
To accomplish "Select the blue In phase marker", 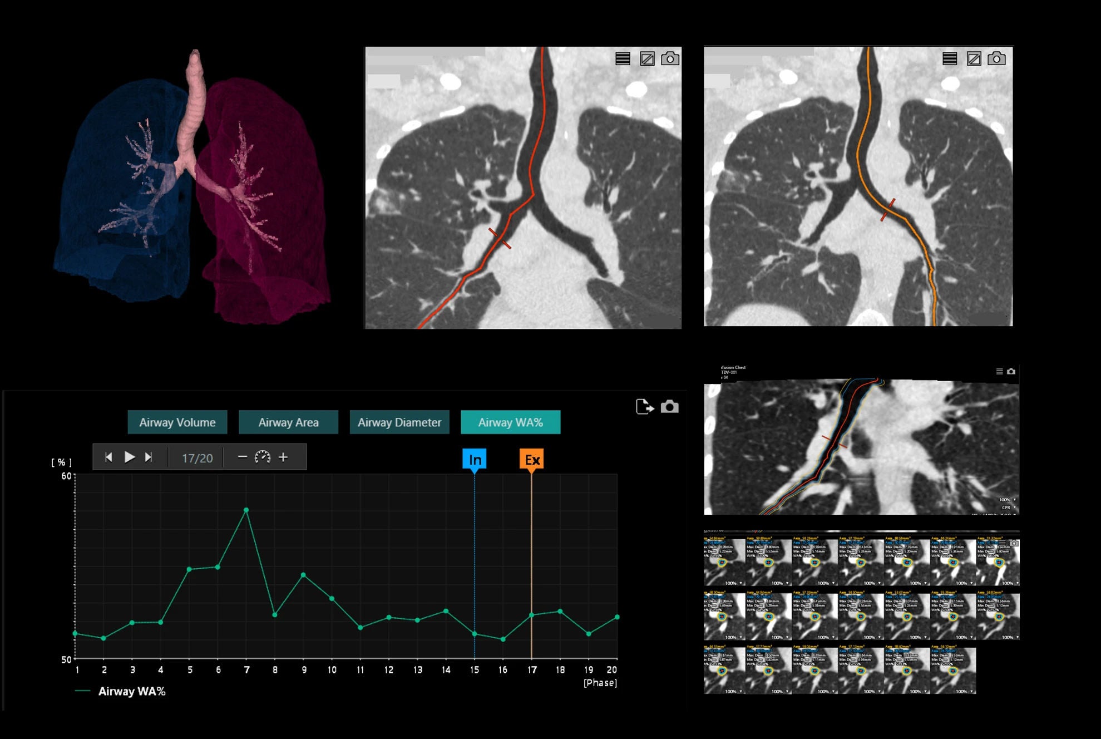I will pyautogui.click(x=475, y=460).
